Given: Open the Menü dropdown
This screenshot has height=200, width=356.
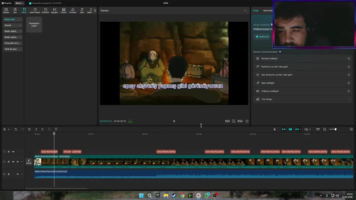Looking at the screenshot, I should 19,3.
